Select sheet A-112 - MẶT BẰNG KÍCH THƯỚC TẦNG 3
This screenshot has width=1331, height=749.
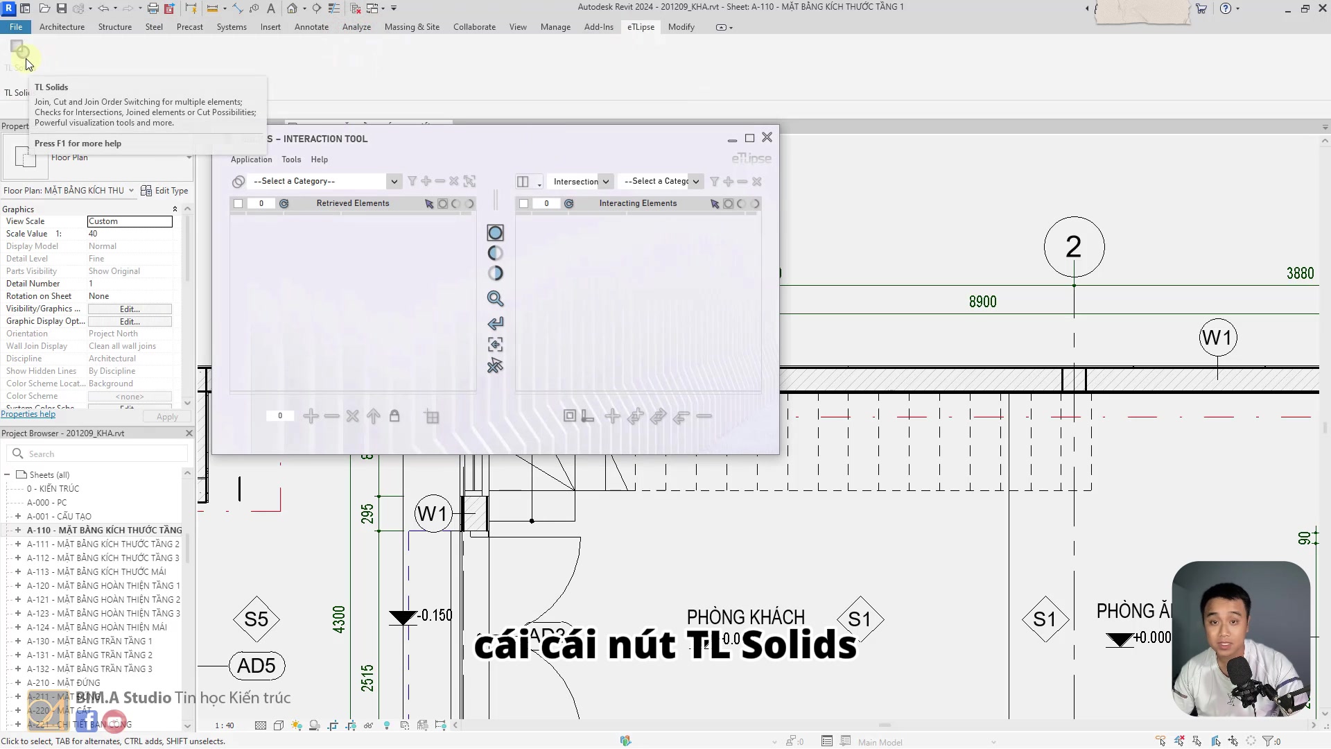103,558
